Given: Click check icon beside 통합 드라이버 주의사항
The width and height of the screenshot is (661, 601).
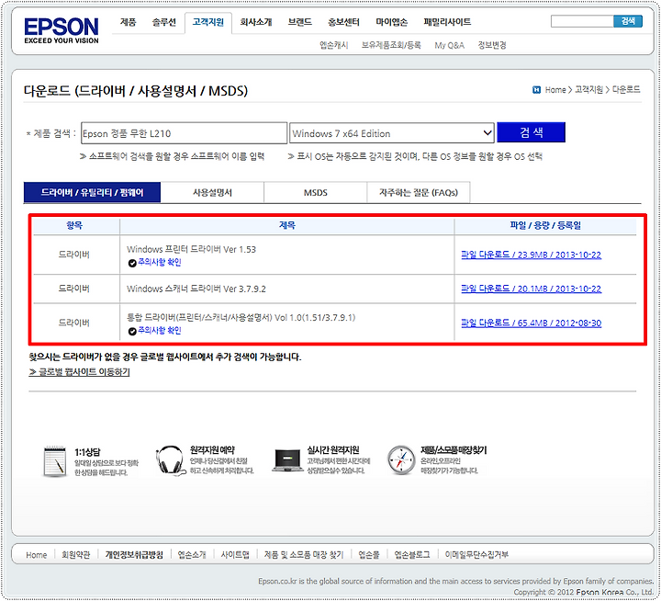Looking at the screenshot, I should tap(132, 332).
